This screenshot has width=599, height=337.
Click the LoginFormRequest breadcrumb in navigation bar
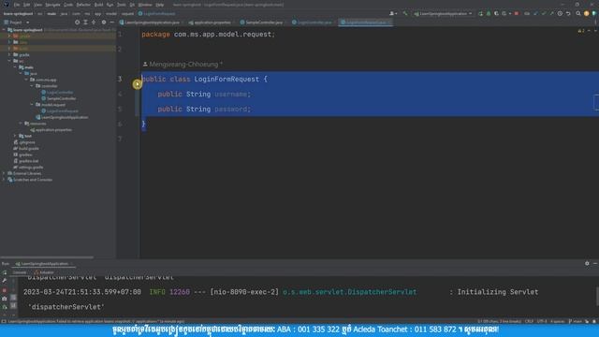tap(156, 14)
